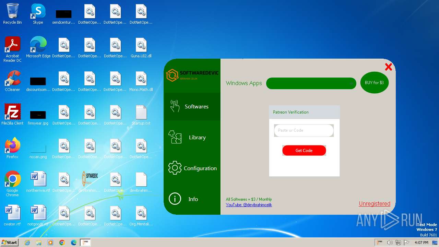Open the volume control in system tray
Screen dimensions: 439x247
[x=390, y=243]
